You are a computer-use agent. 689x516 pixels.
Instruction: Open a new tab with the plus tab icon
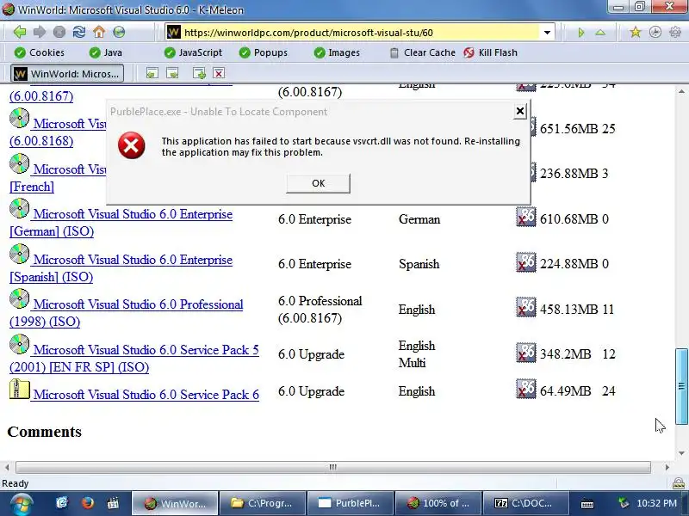199,73
